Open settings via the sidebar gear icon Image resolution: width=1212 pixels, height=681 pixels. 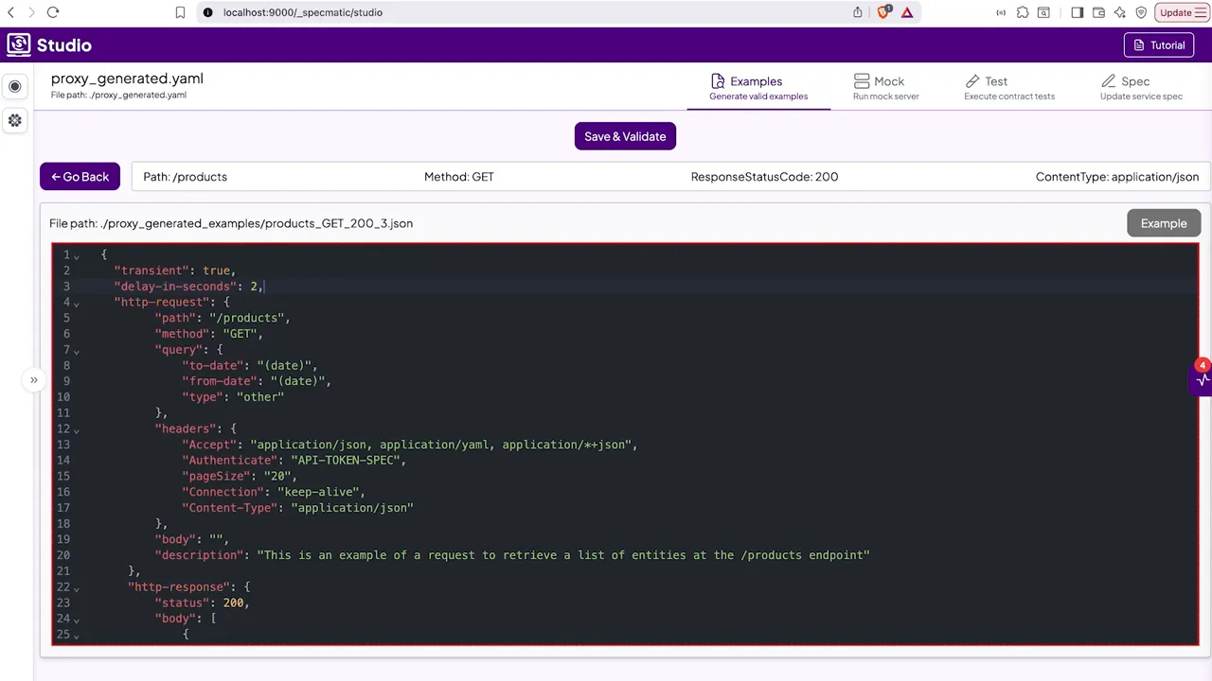(14, 120)
